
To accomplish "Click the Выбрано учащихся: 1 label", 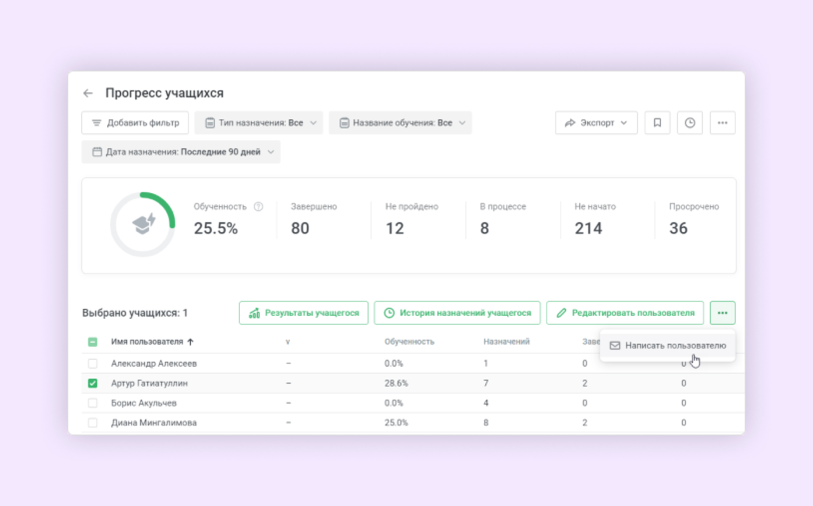I will 135,313.
